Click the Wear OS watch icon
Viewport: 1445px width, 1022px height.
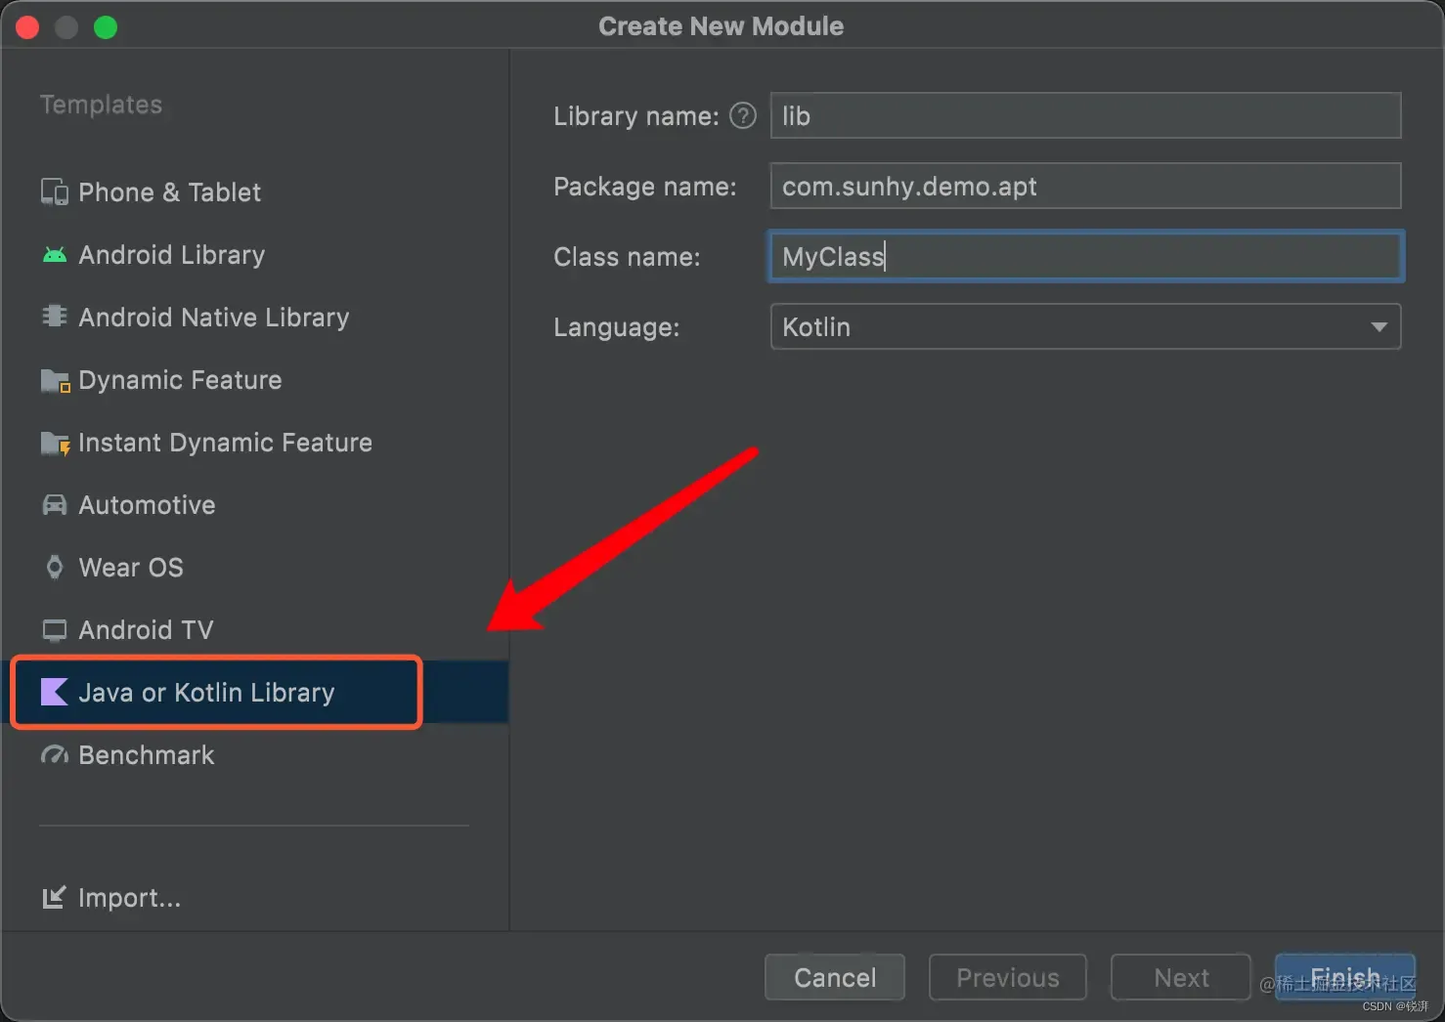(55, 568)
